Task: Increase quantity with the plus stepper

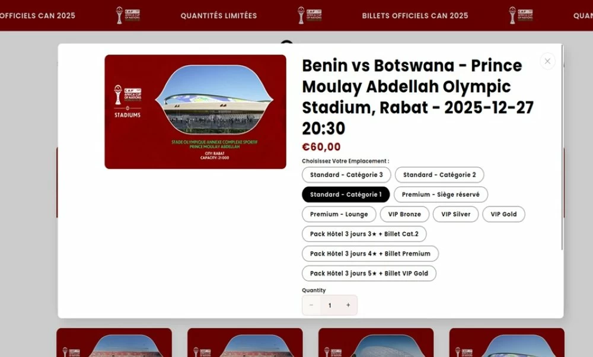Action: 348,305
